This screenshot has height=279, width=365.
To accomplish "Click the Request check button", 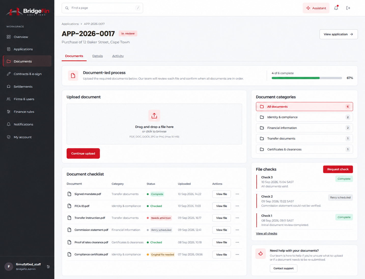I will pos(338,169).
